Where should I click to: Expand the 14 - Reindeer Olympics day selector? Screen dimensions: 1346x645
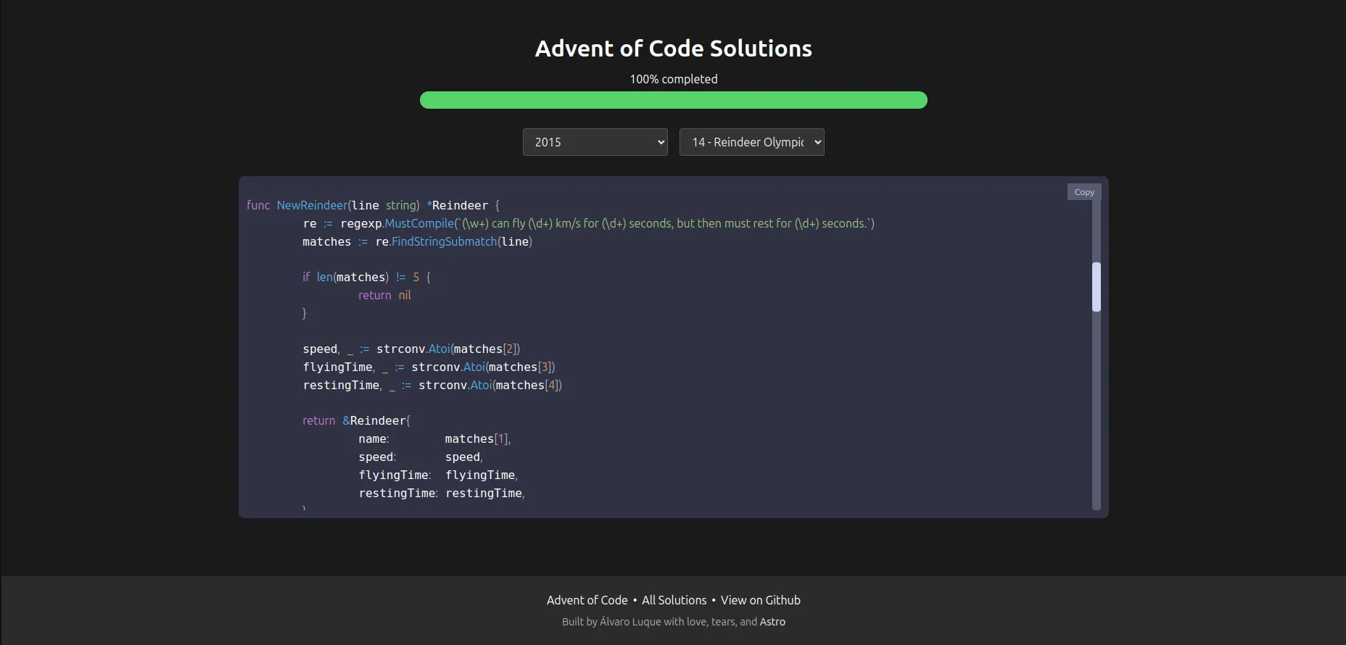click(751, 142)
